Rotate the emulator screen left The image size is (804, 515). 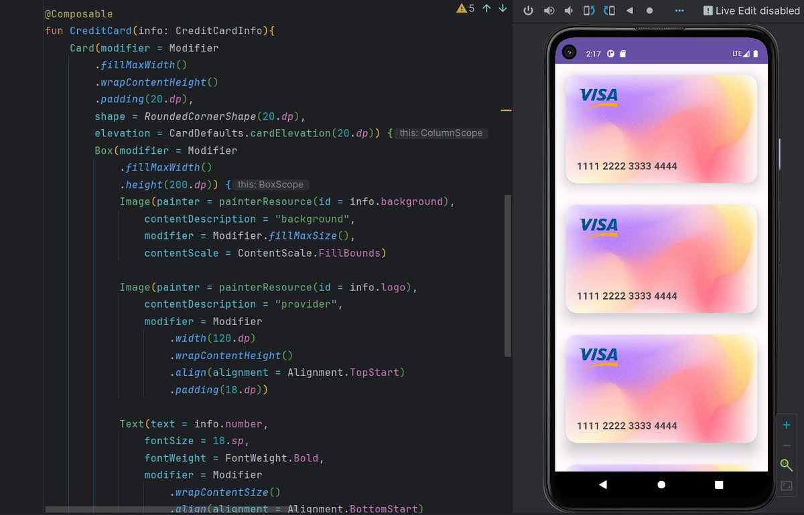(588, 10)
